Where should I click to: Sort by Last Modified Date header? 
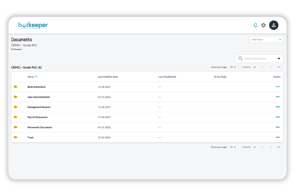point(108,77)
